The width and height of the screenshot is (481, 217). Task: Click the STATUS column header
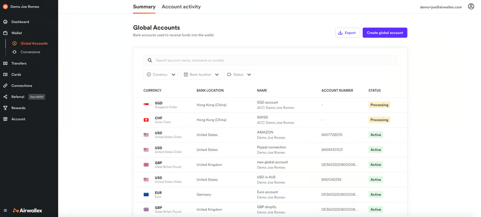374,90
